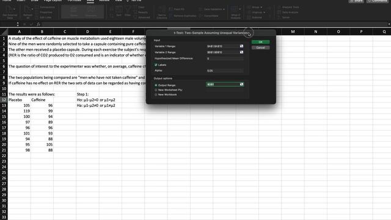Screen dimensions: 391x220
Task: Select column A header
Action: pyautogui.click(x=19, y=32)
